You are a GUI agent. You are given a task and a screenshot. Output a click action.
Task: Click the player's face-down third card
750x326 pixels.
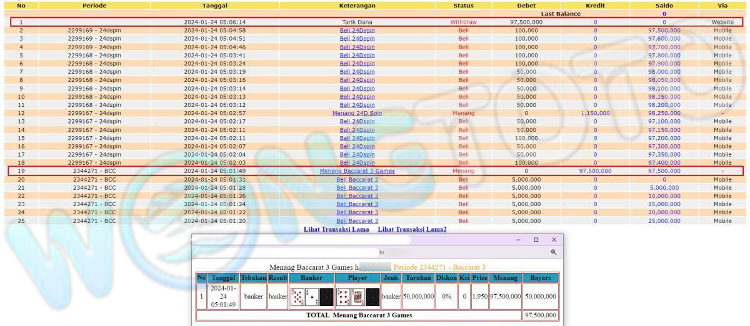[372, 297]
